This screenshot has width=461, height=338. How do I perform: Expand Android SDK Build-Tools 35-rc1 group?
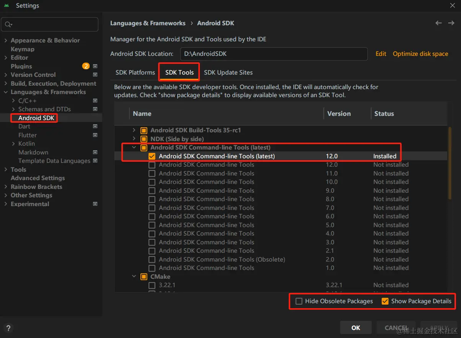(x=134, y=130)
